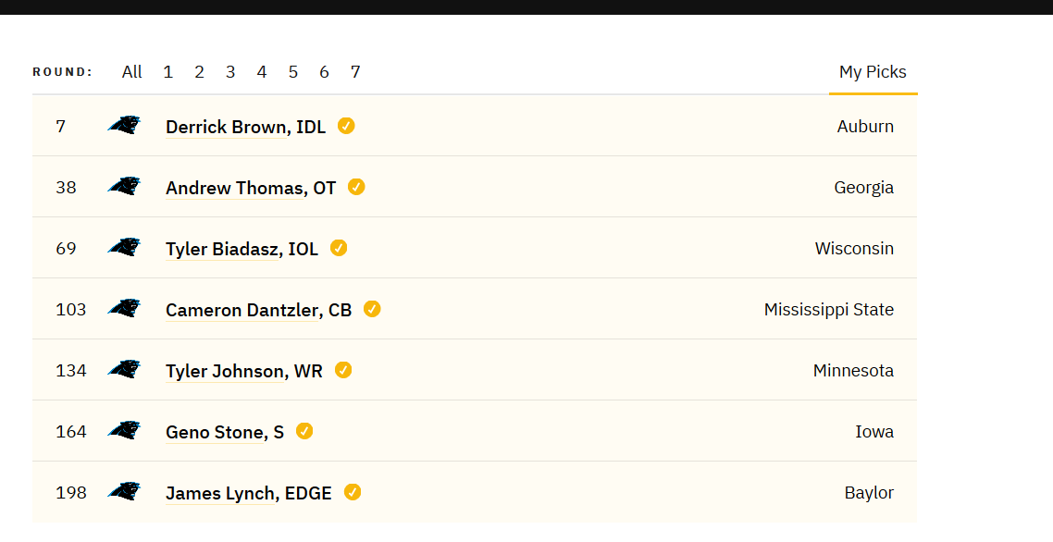Open the My Picks tab
The width and height of the screenshot is (1053, 542).
873,72
